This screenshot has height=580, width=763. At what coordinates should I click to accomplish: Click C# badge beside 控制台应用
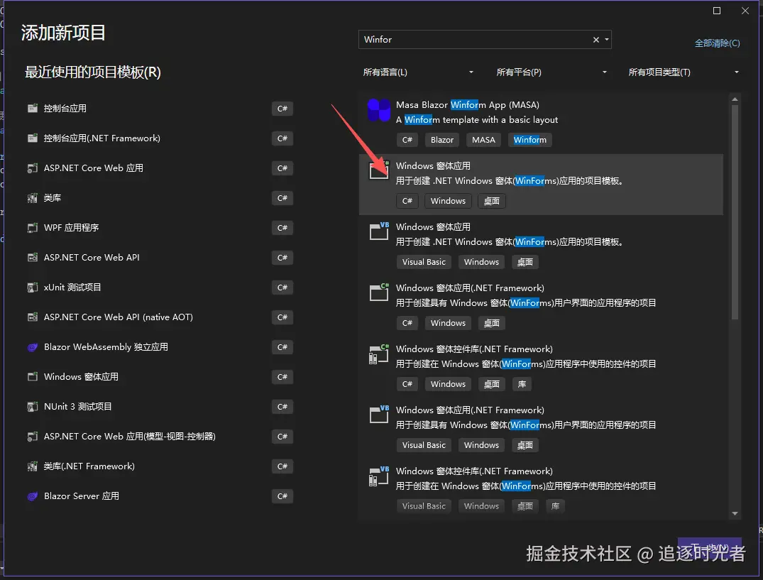point(282,109)
